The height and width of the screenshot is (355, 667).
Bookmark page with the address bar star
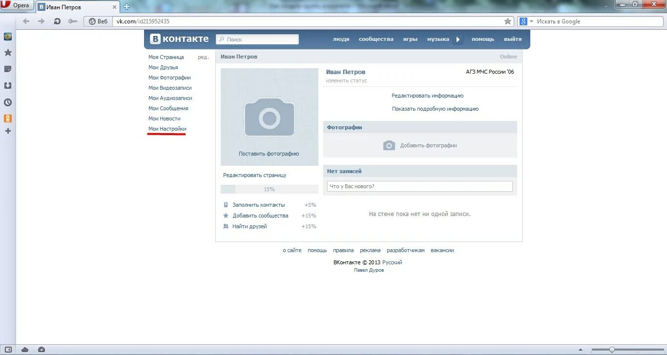pos(508,21)
